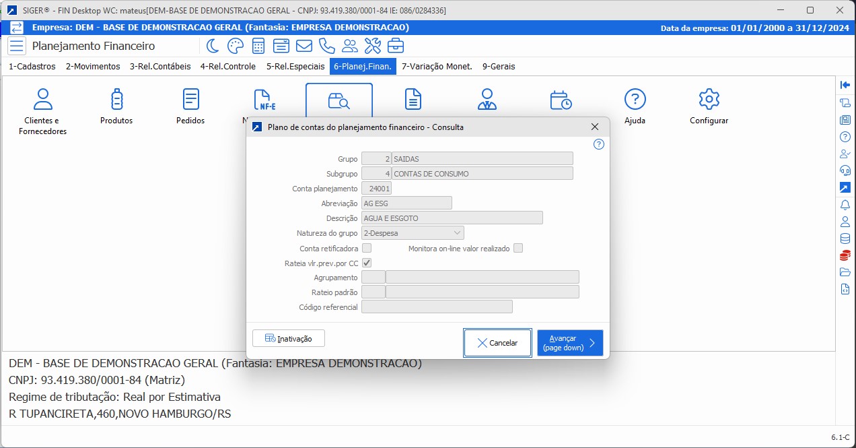
Task: Uncheck Rateia vlr.prev.por CC checkbox
Action: pos(367,263)
